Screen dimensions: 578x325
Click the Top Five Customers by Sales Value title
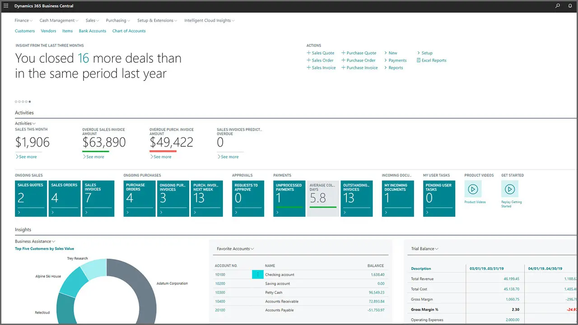pyautogui.click(x=44, y=249)
